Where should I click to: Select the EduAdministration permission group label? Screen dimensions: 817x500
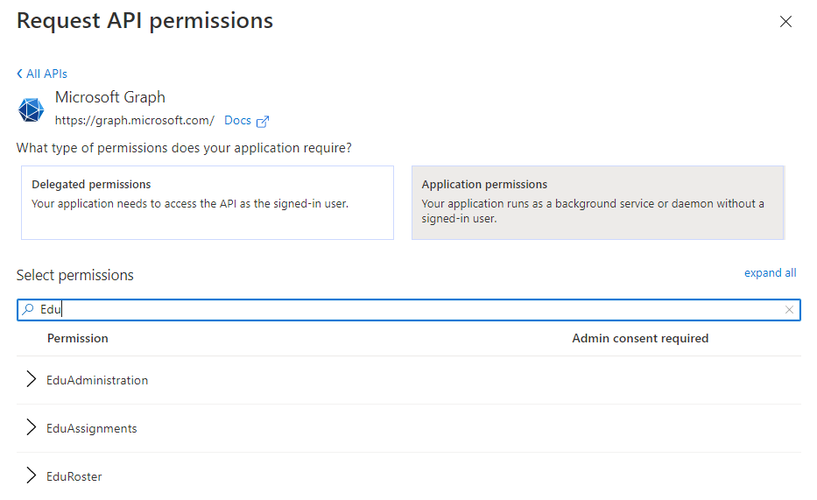click(97, 380)
